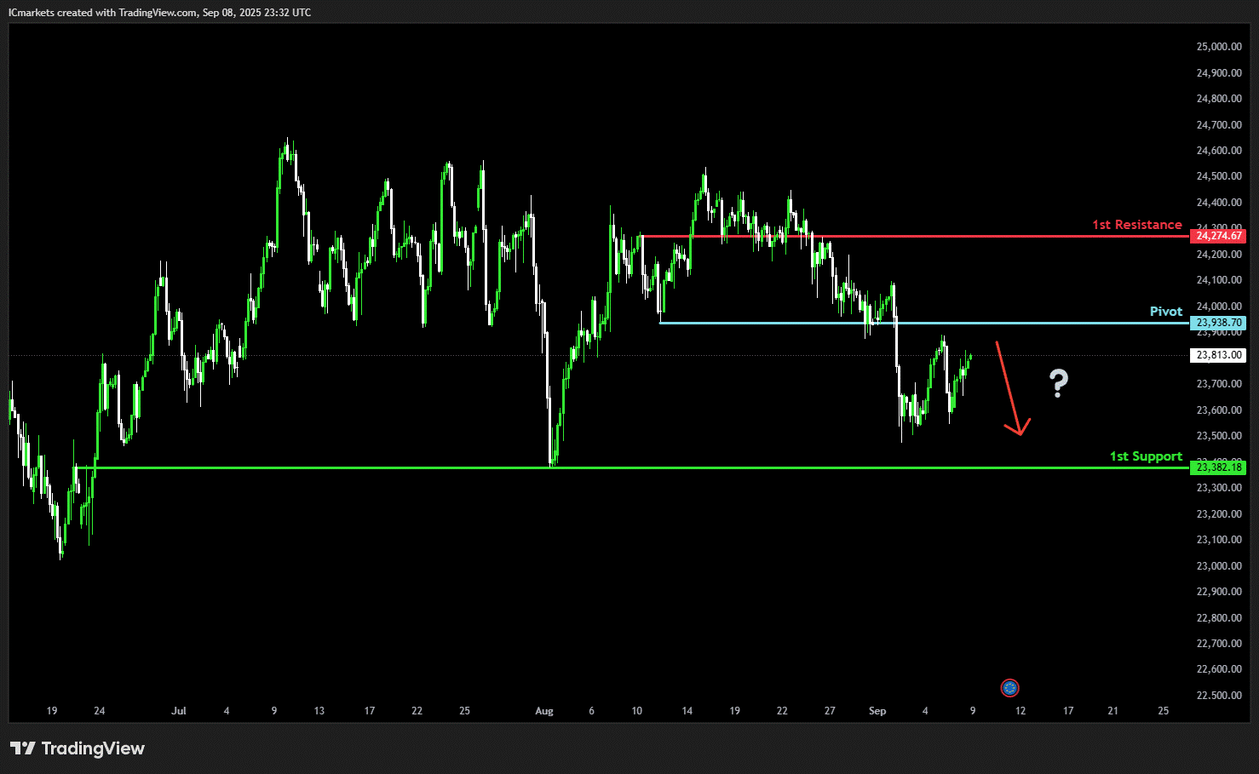Click the Aug label on time axis
Image resolution: width=1259 pixels, height=774 pixels.
tap(544, 711)
